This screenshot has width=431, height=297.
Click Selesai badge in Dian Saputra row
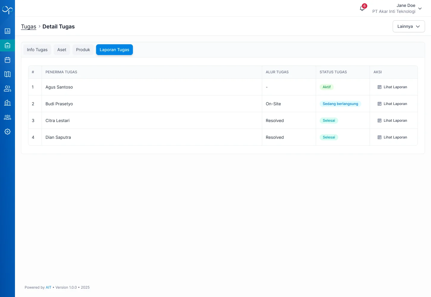click(329, 137)
